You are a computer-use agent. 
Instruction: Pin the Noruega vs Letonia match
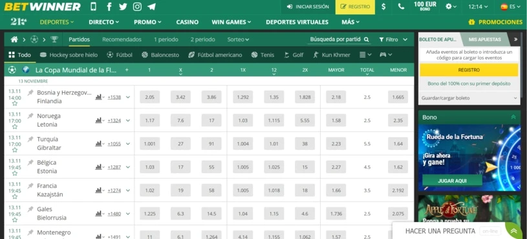pos(30,116)
